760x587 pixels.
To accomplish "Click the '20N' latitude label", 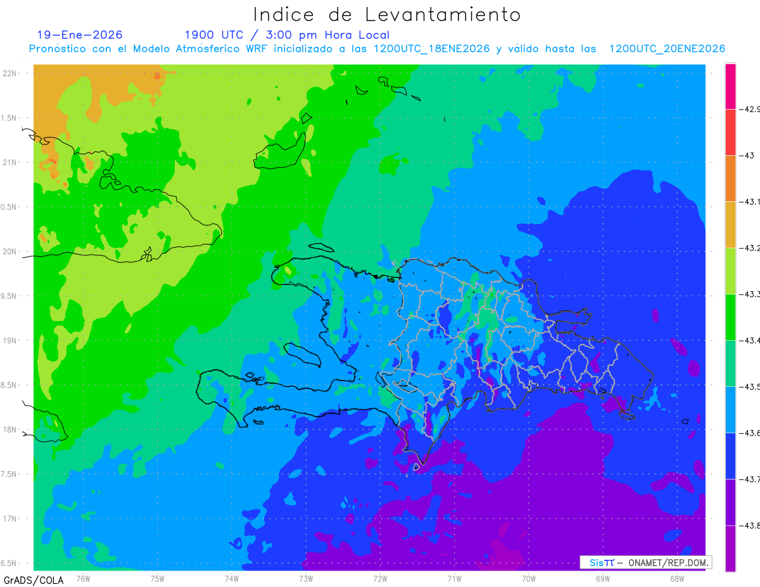I will coord(9,251).
